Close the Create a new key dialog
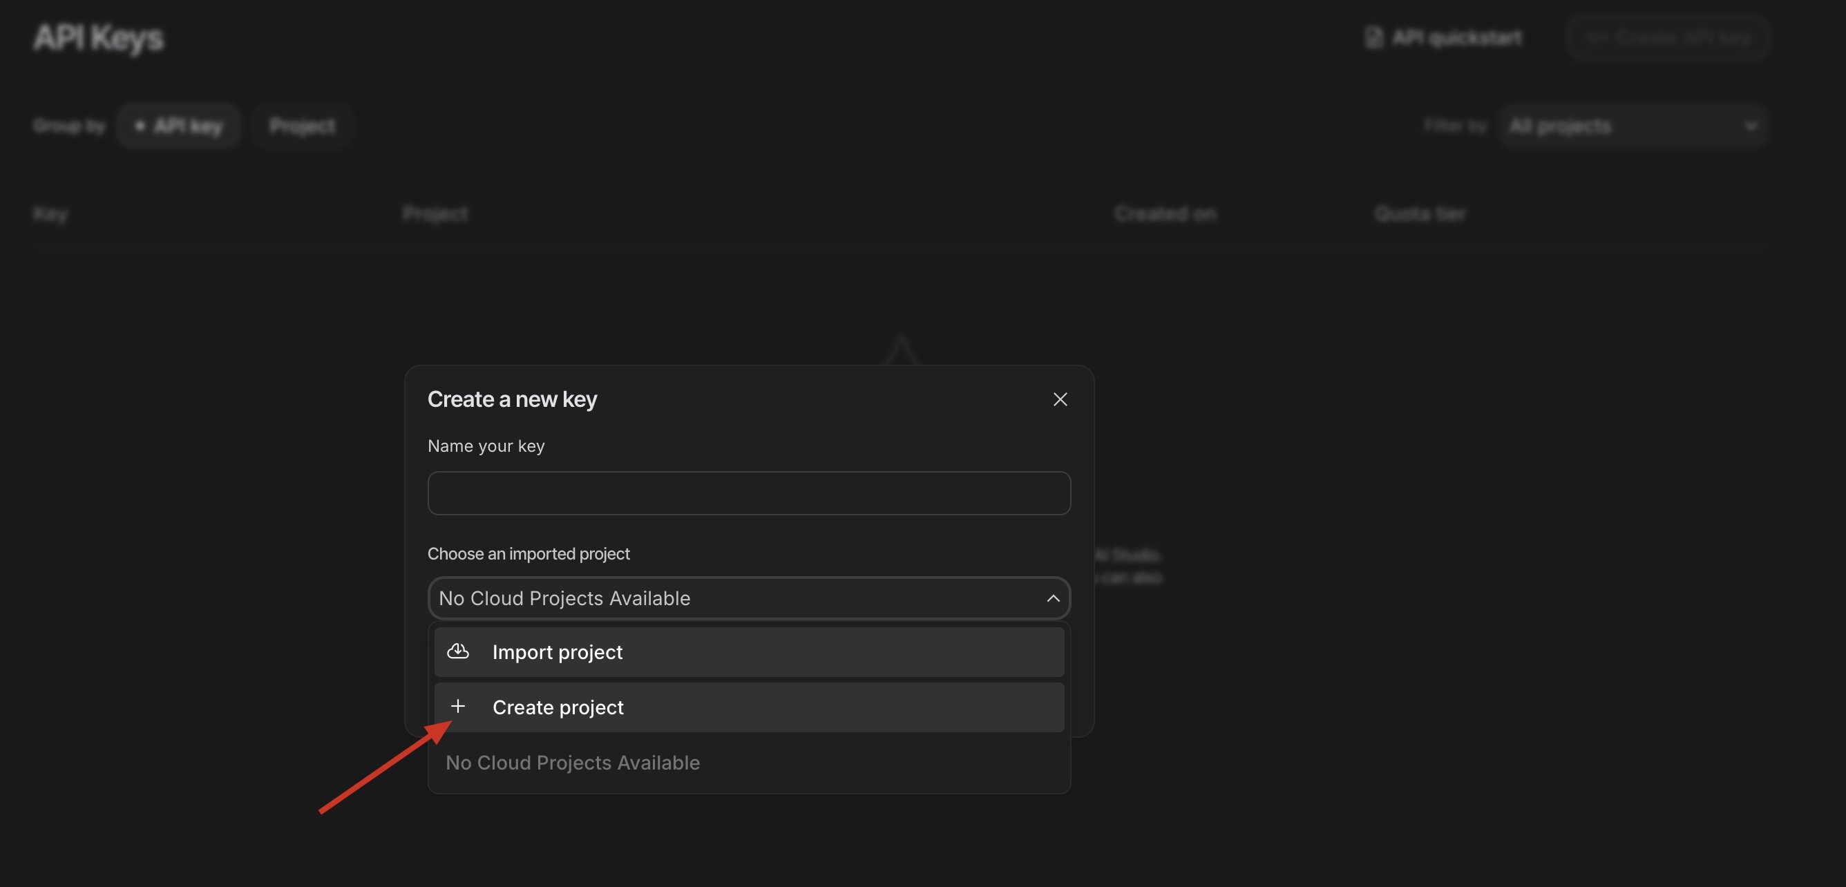This screenshot has width=1846, height=887. pos(1060,399)
